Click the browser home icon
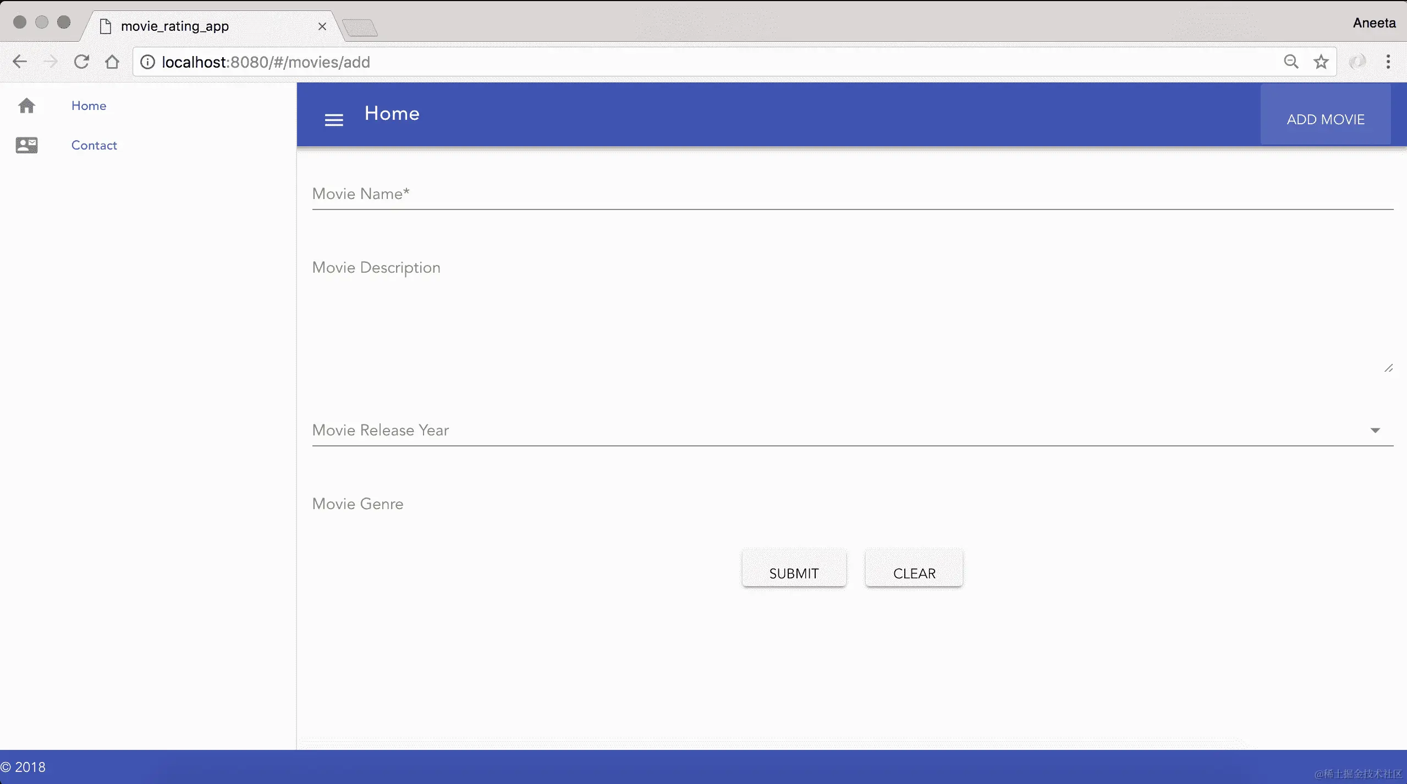This screenshot has width=1407, height=784. coord(112,62)
